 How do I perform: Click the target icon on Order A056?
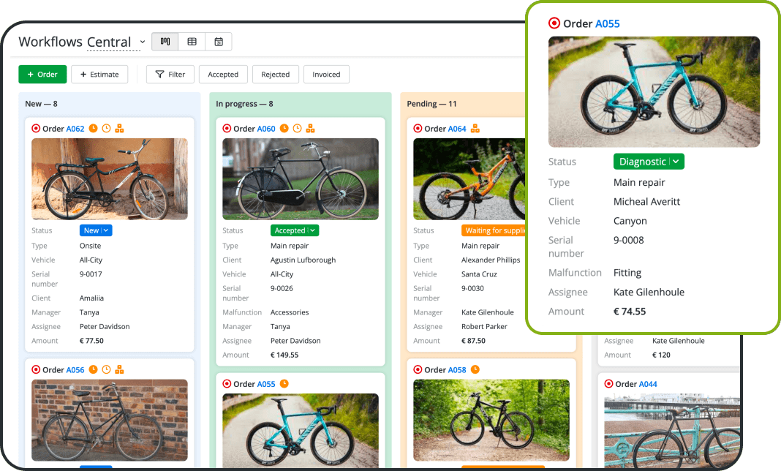click(x=36, y=370)
